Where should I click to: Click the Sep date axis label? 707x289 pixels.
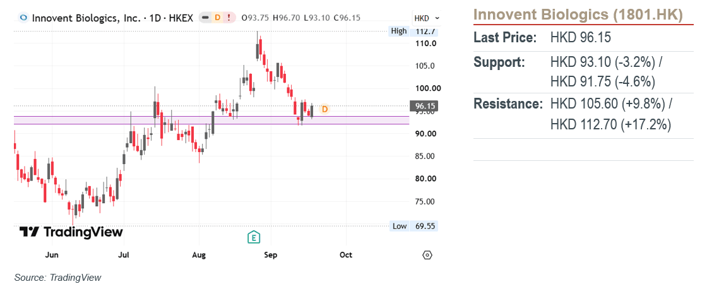(271, 255)
